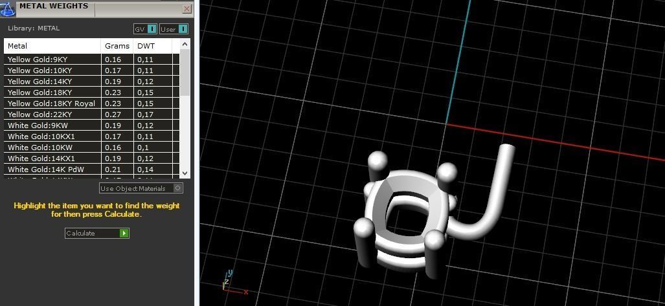Click the Metal column header
The width and height of the screenshot is (665, 306).
point(52,46)
